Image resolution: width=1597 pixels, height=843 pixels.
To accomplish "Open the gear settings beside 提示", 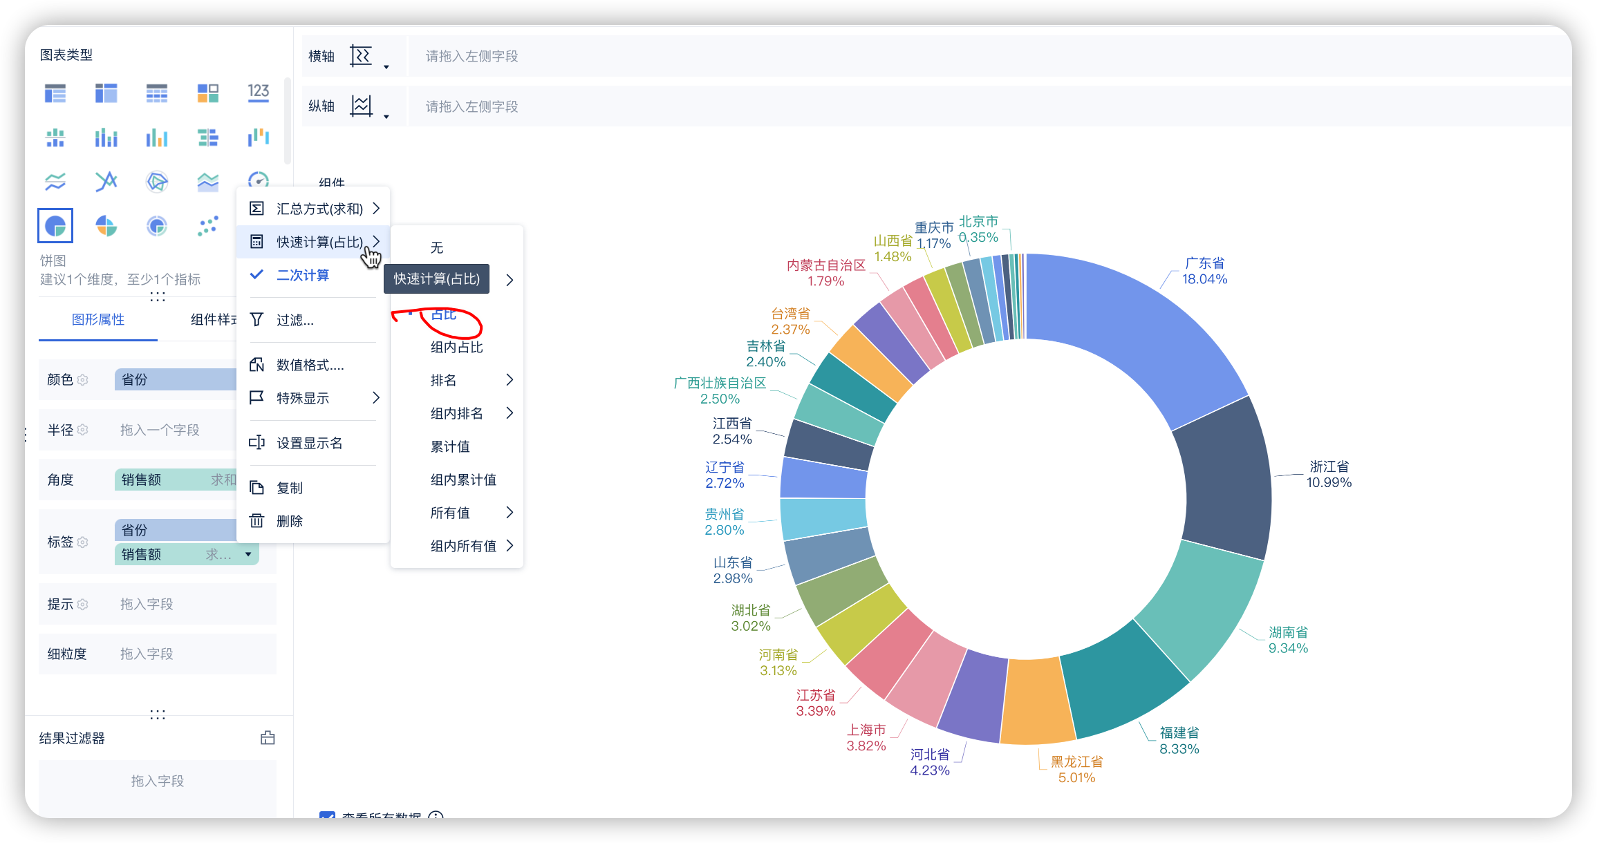I will point(83,605).
